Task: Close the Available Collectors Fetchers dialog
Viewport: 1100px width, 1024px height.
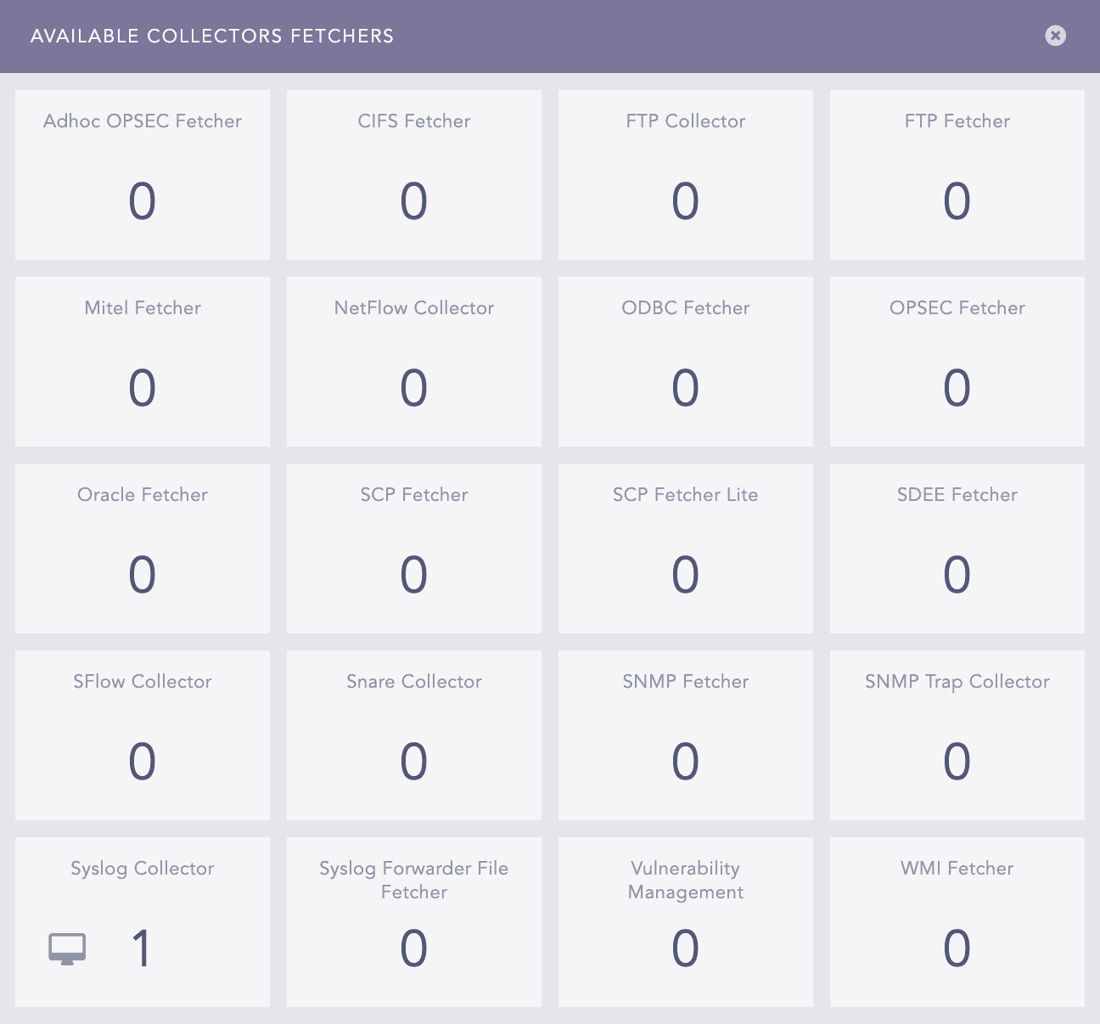Action: pyautogui.click(x=1055, y=36)
